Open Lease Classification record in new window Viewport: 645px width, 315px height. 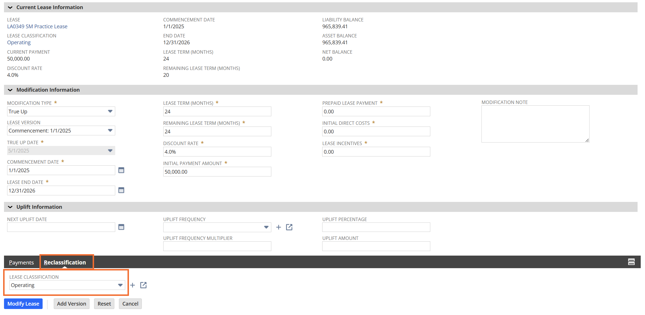click(143, 285)
